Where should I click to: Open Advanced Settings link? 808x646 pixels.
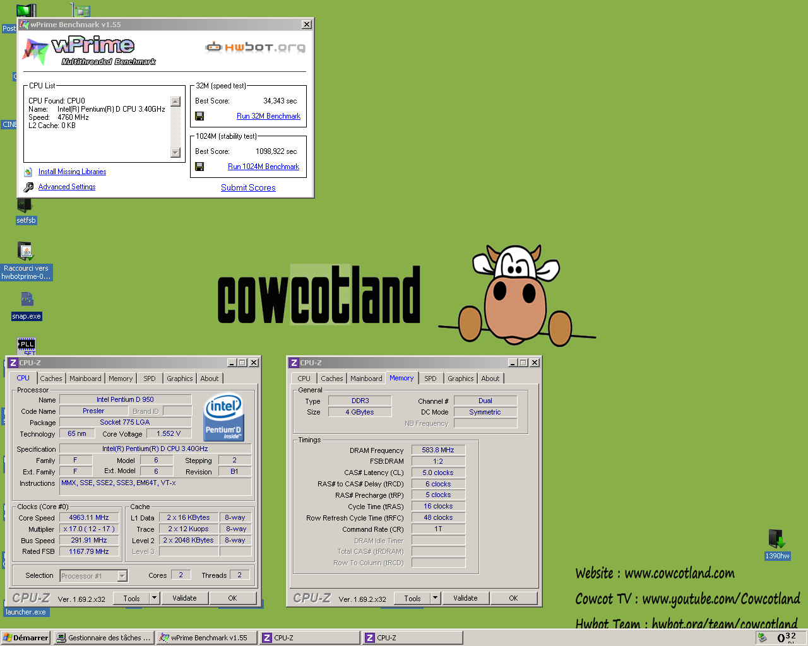67,187
